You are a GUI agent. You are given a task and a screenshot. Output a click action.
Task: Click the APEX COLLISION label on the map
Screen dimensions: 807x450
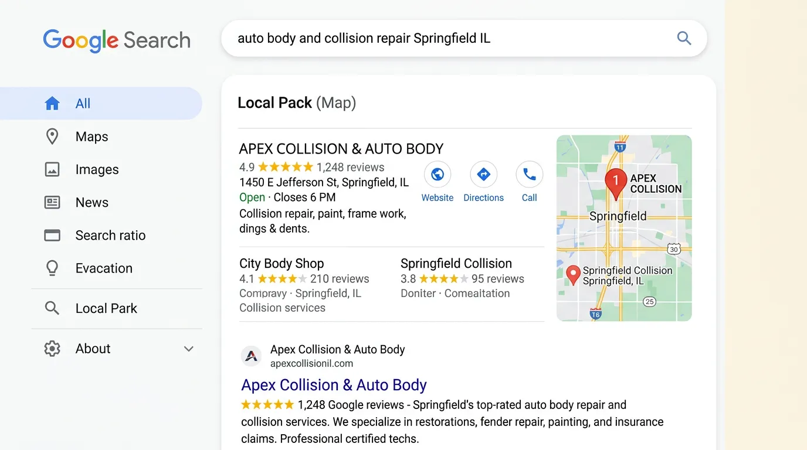coord(656,183)
